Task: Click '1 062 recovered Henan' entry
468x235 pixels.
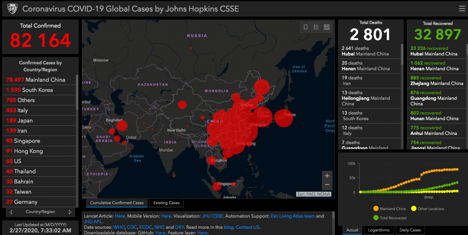Action: click(436, 66)
